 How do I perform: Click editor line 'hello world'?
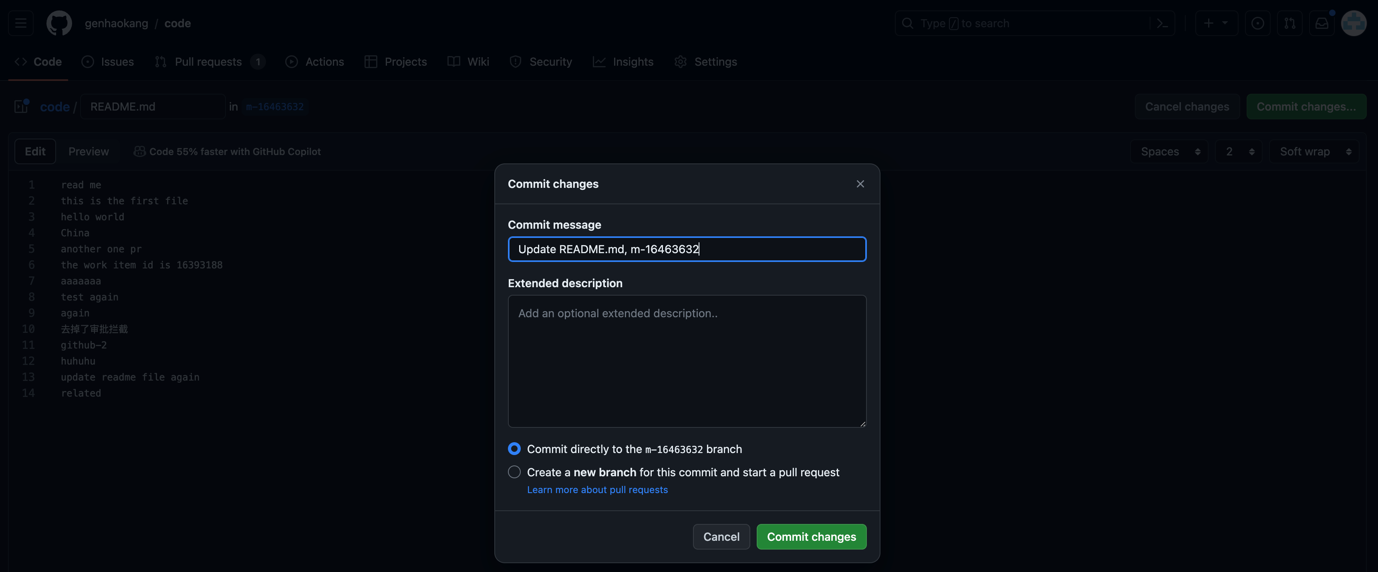(92, 216)
